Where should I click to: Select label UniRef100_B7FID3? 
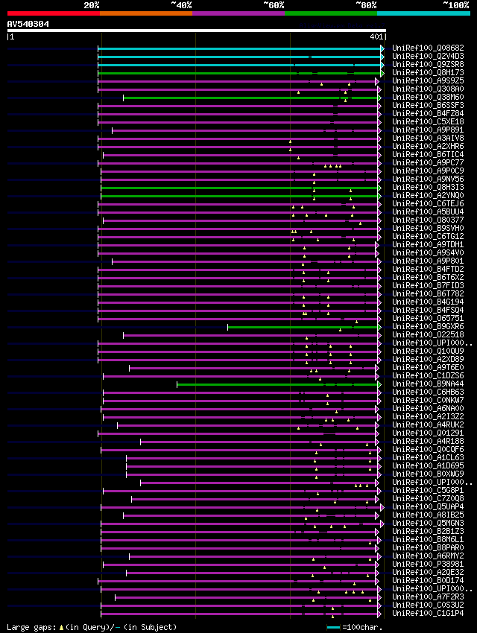(x=428, y=285)
